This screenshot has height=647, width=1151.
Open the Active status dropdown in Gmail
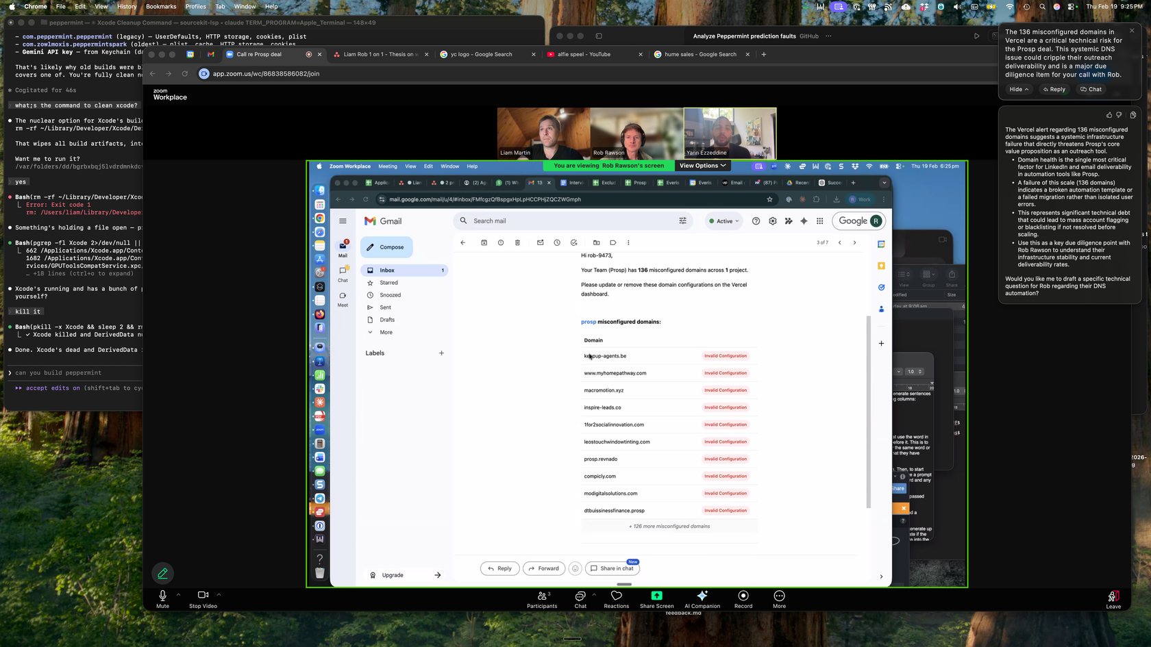coord(723,220)
